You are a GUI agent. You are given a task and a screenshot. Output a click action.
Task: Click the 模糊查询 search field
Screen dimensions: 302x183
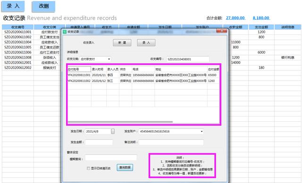111,158
